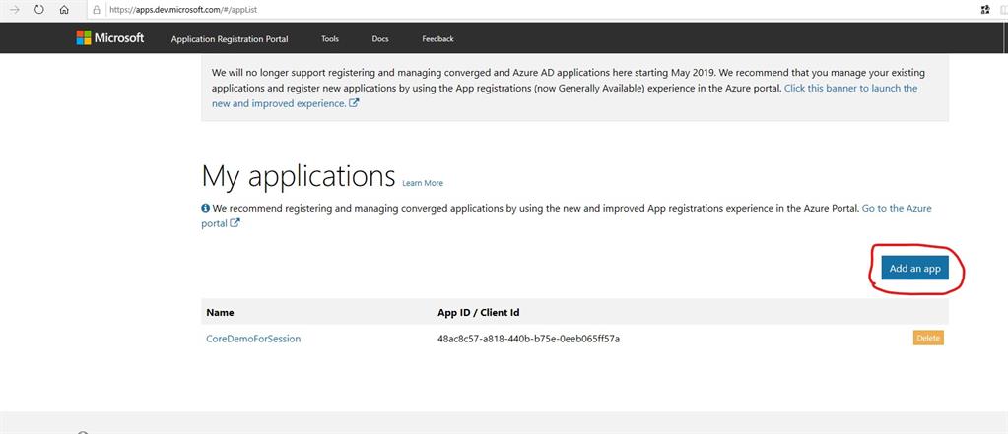This screenshot has width=1008, height=434.
Task: Click the padlock icon in address bar
Action: click(x=97, y=10)
